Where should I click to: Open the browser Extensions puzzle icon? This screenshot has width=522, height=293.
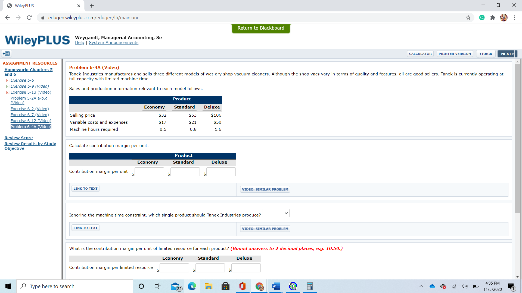(x=493, y=18)
